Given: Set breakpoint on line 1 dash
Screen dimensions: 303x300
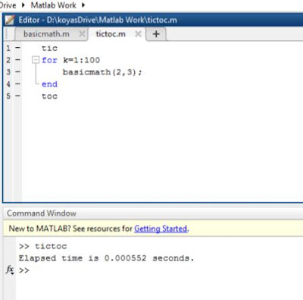Looking at the screenshot, I should coord(17,48).
